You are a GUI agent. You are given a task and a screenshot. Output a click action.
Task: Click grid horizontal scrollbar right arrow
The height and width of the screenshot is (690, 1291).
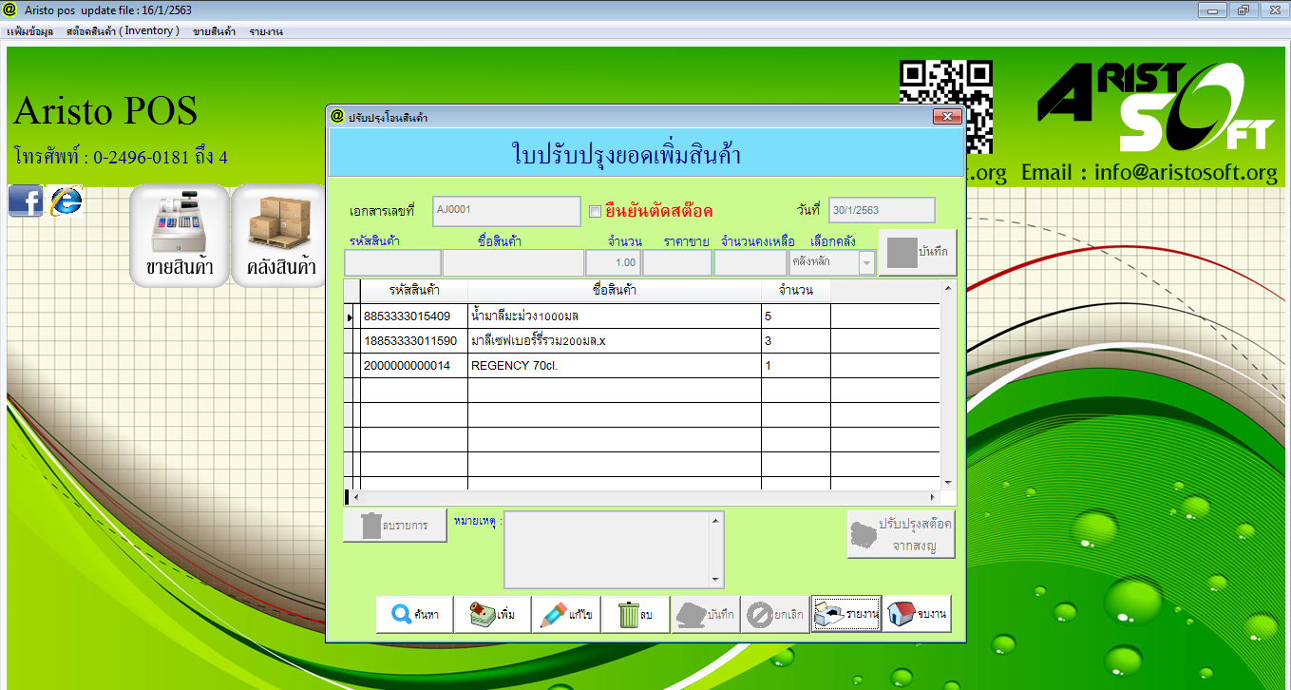click(933, 497)
